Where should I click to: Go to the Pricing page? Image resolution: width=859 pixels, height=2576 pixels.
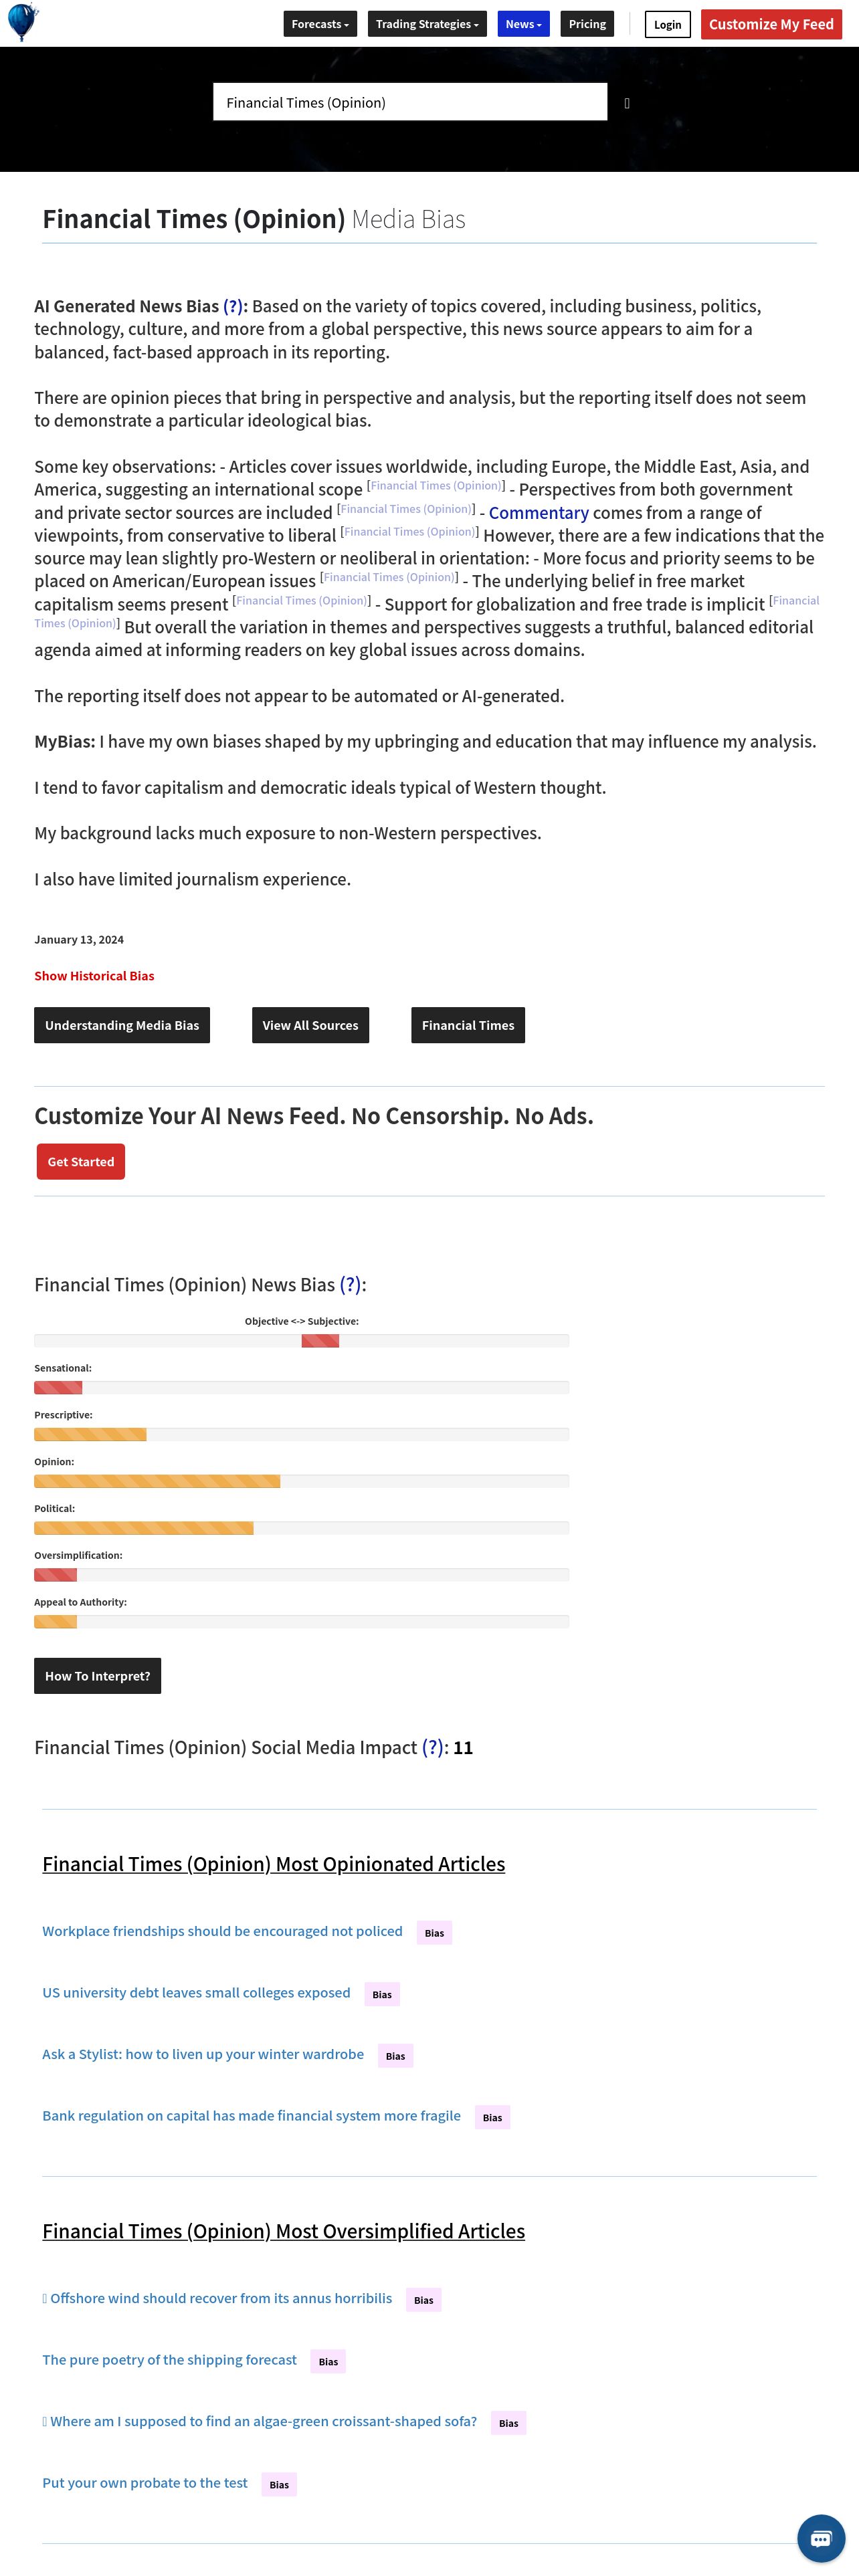[x=587, y=24]
